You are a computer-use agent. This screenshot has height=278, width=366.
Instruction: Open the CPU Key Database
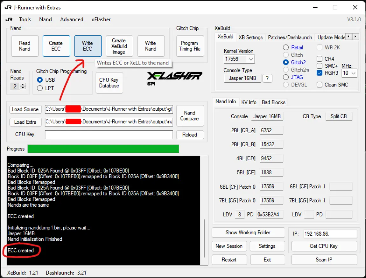(109, 83)
